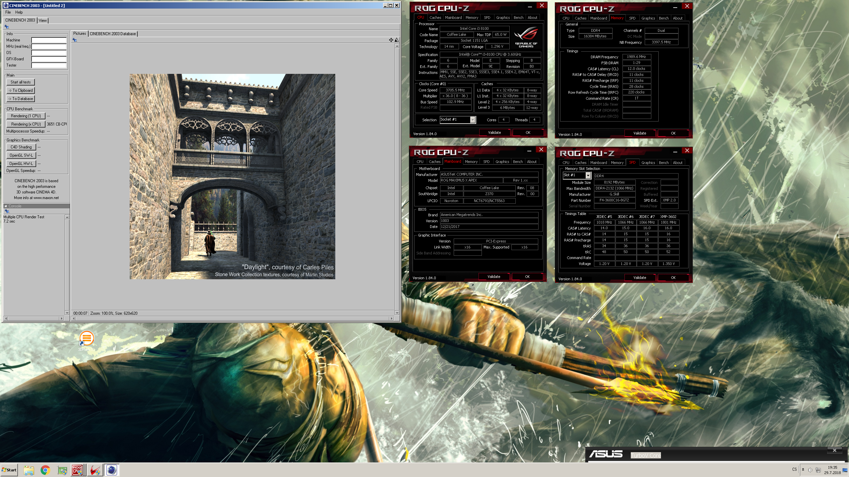Click the rendered Daylight castle image
The height and width of the screenshot is (477, 849).
[x=232, y=176]
